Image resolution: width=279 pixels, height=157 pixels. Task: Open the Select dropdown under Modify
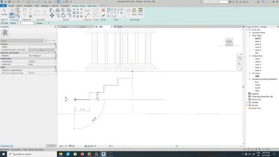tap(4, 20)
